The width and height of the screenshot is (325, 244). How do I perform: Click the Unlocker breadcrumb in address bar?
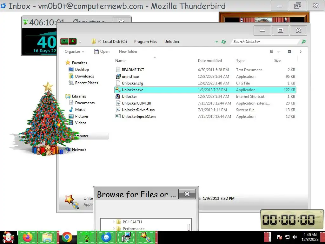pyautogui.click(x=172, y=42)
